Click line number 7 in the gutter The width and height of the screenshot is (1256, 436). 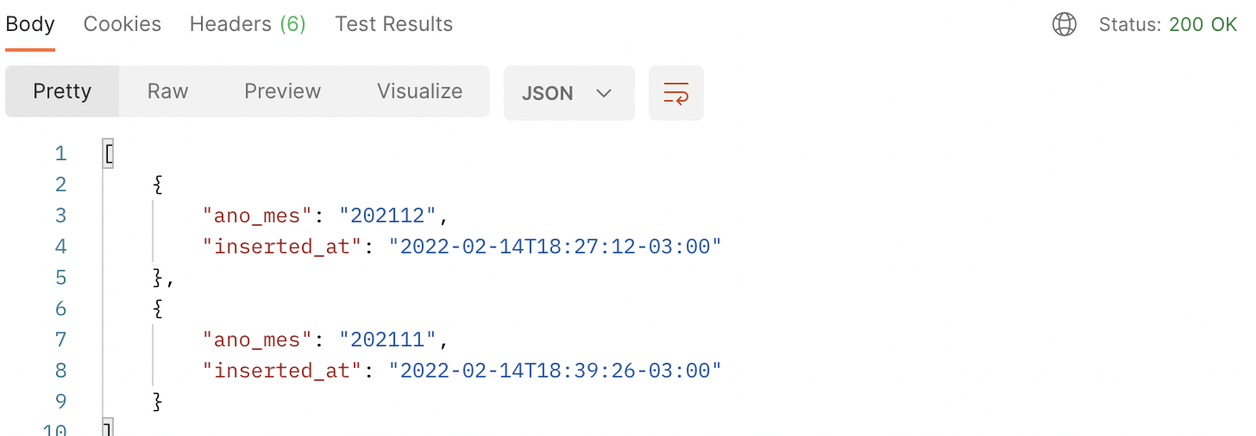tap(60, 339)
